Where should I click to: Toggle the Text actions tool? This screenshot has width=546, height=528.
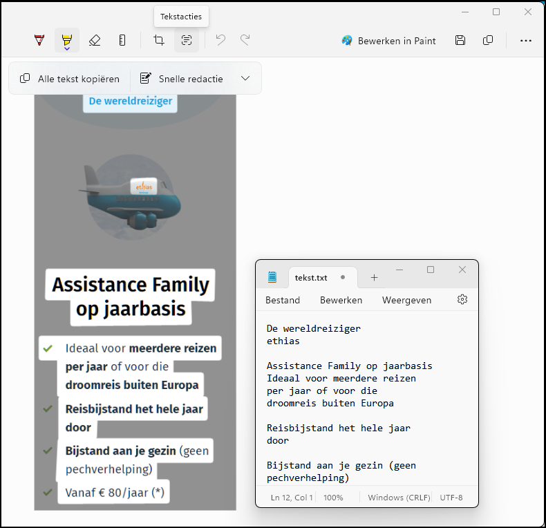coord(187,40)
